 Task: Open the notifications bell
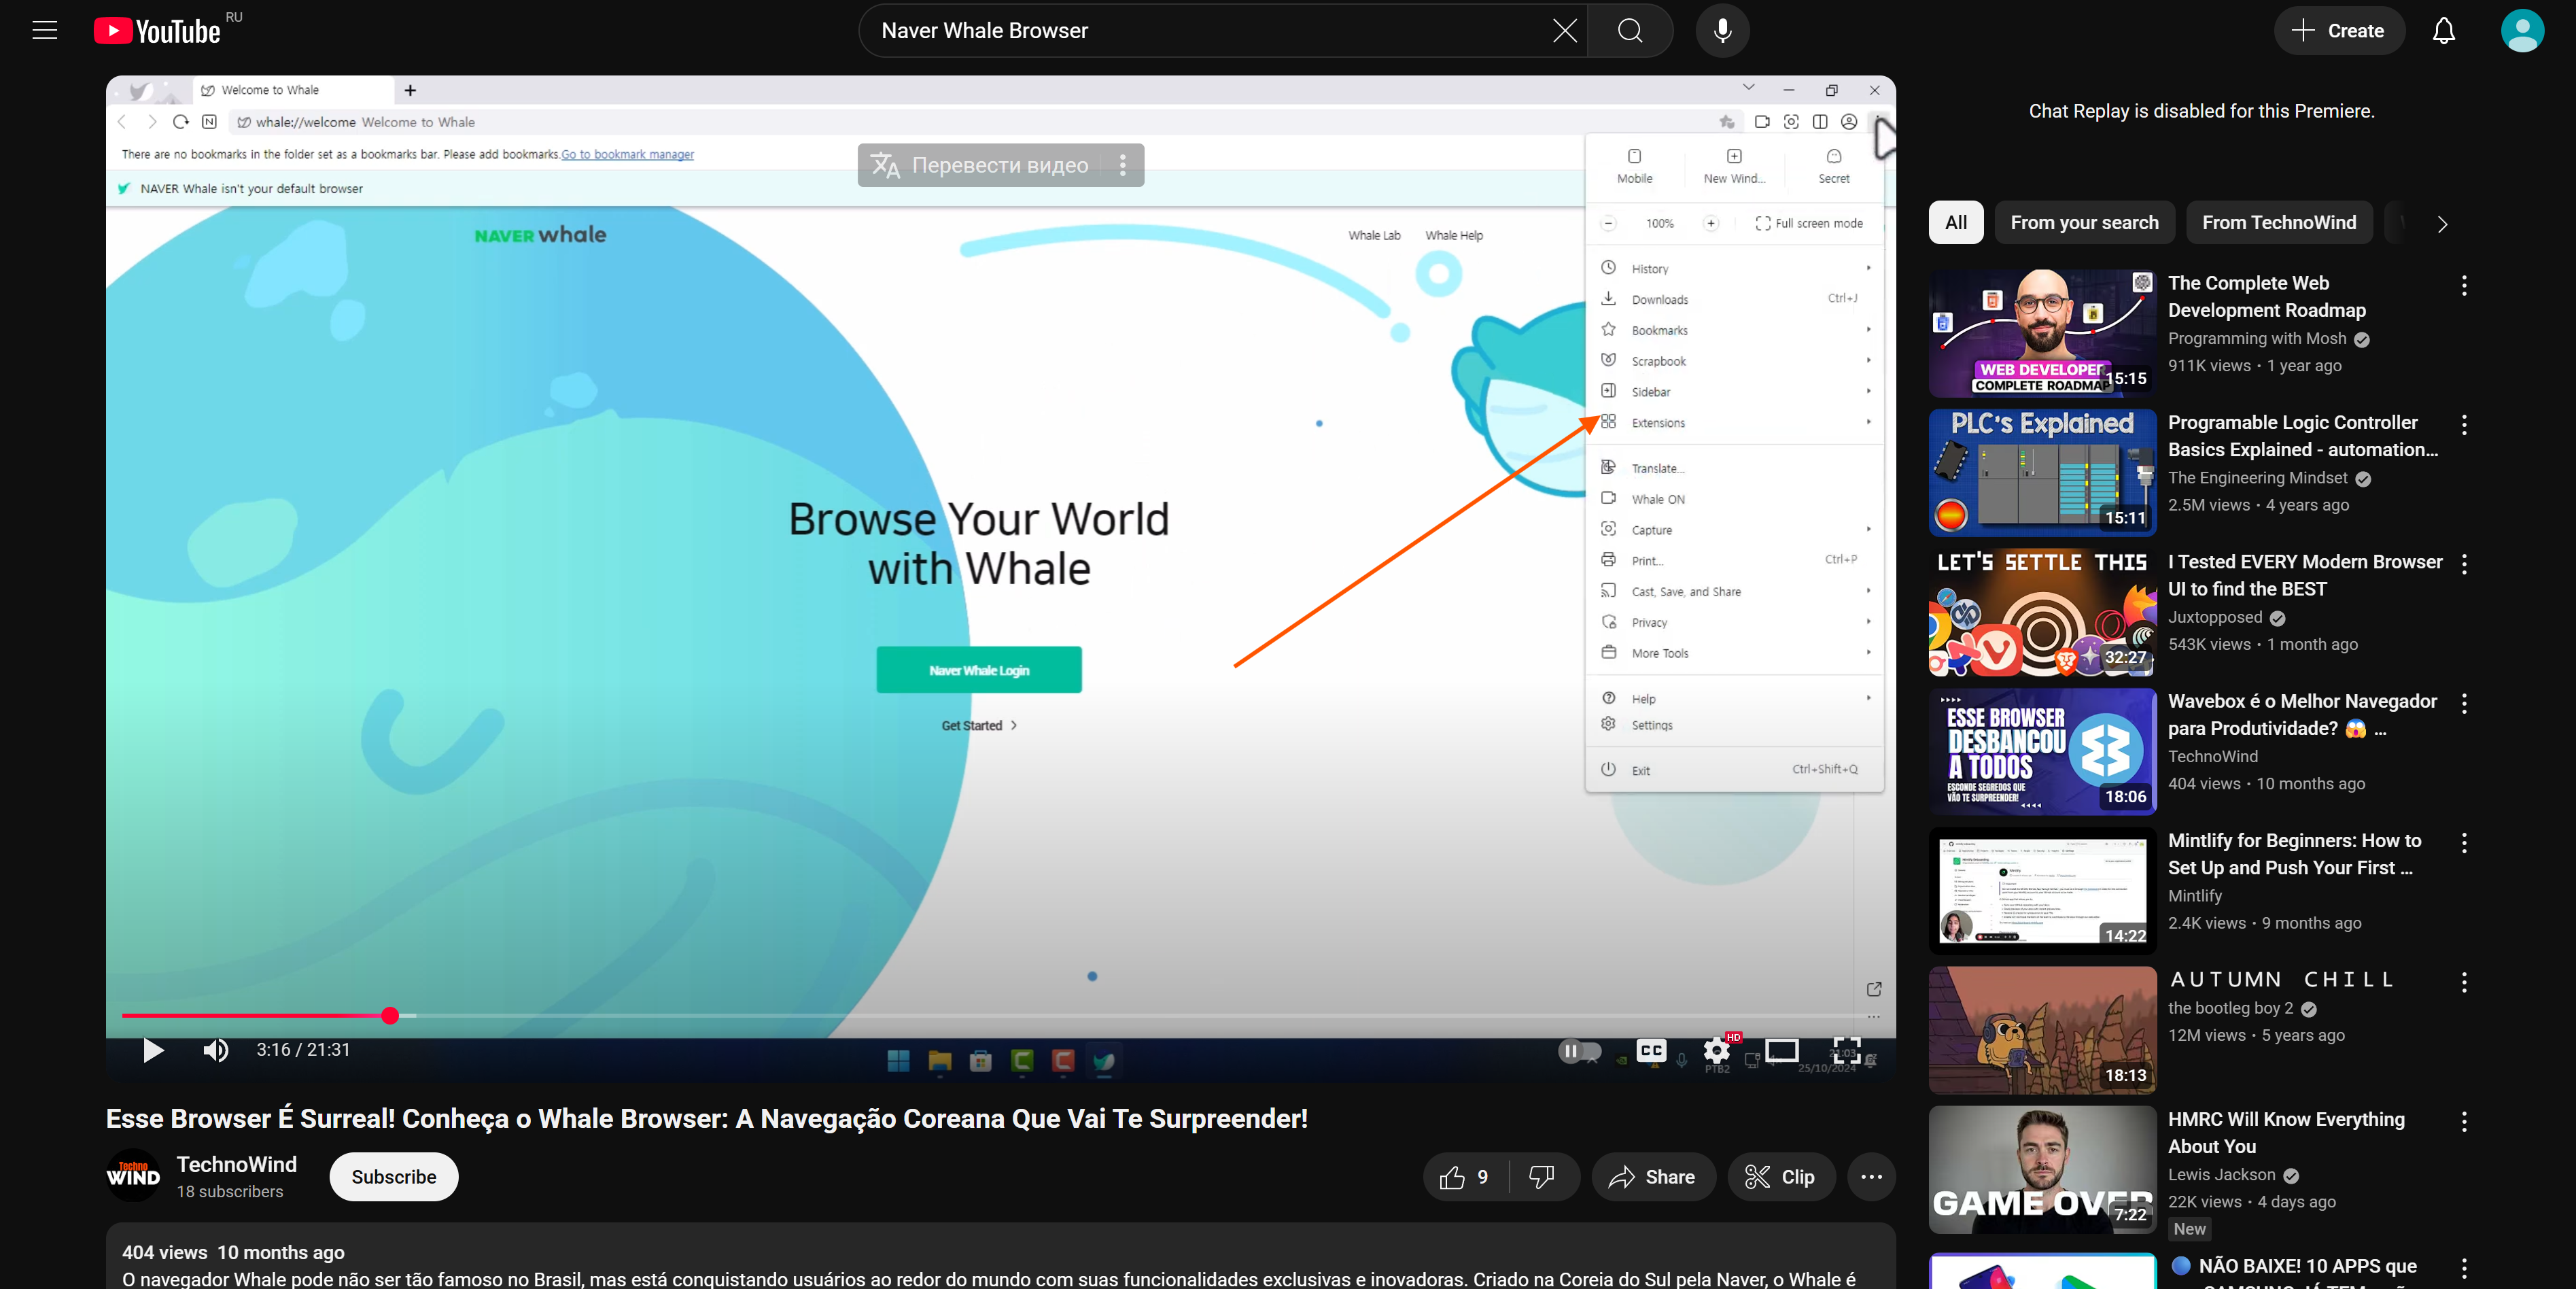(2443, 31)
